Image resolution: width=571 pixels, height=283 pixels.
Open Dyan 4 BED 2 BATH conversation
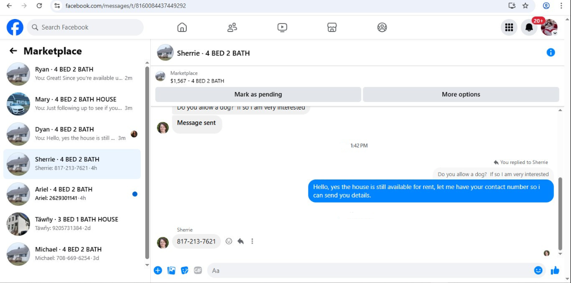(72, 134)
